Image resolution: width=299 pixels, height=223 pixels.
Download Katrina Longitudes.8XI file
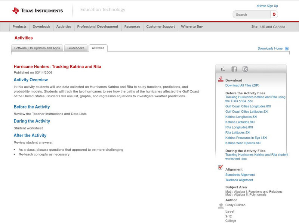click(x=241, y=117)
